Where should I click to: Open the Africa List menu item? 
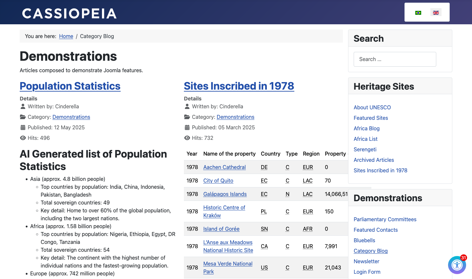[365, 139]
